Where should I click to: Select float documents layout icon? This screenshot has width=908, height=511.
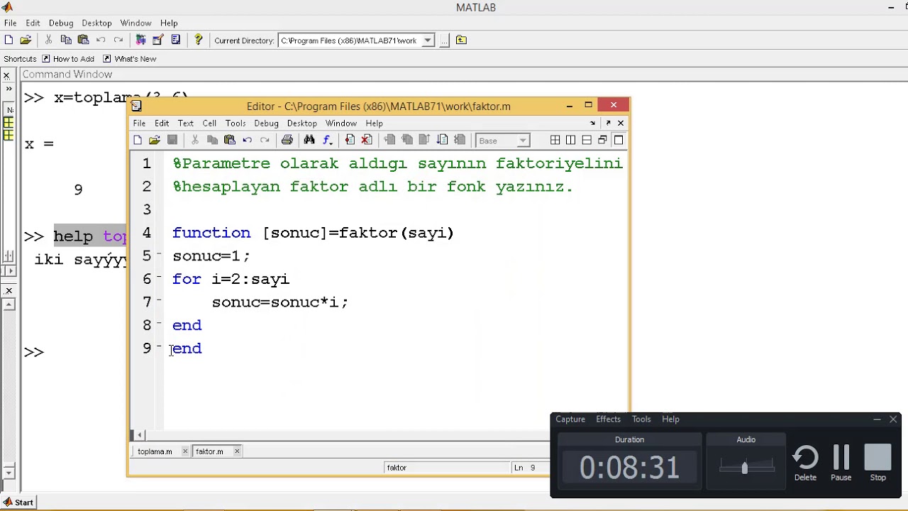click(602, 141)
